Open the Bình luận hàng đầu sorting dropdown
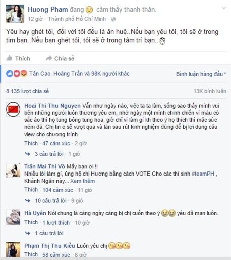This screenshot has width=231, height=260. coord(201,74)
